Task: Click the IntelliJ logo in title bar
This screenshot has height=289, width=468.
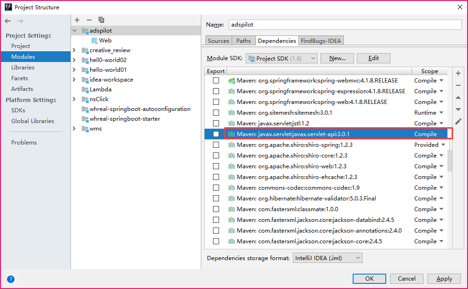Action: [8, 7]
